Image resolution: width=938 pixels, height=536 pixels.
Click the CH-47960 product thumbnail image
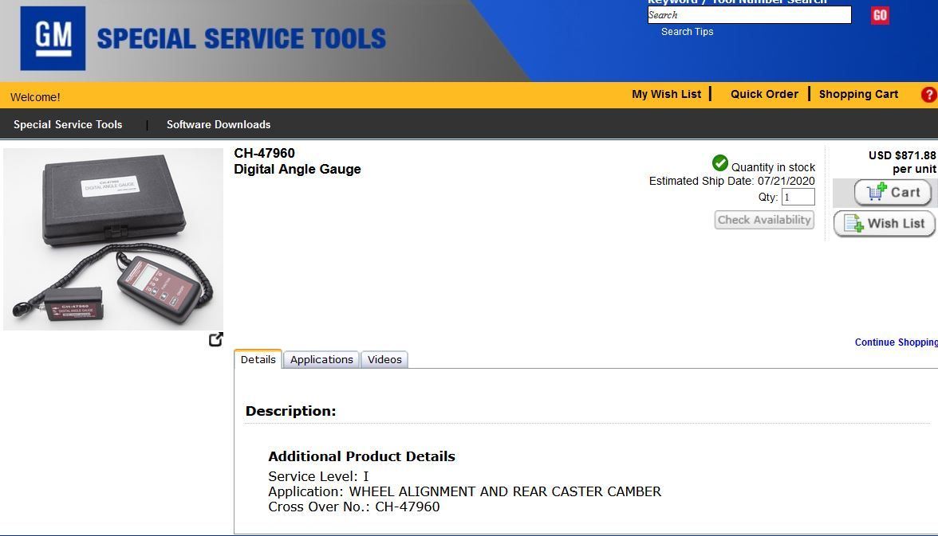(x=112, y=238)
